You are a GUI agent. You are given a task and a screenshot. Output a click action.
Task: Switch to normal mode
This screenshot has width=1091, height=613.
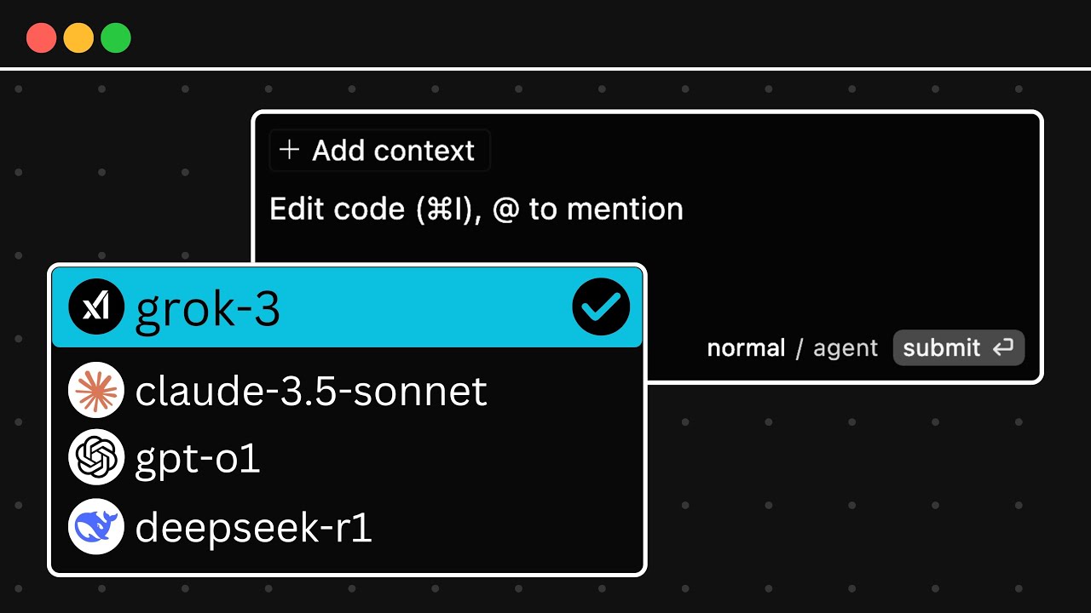746,348
